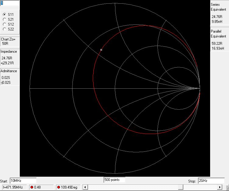
Task: Click the Stop: label
Action: (x=192, y=181)
